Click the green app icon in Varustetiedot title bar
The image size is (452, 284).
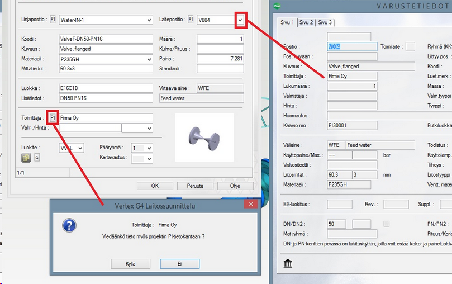pos(277,6)
